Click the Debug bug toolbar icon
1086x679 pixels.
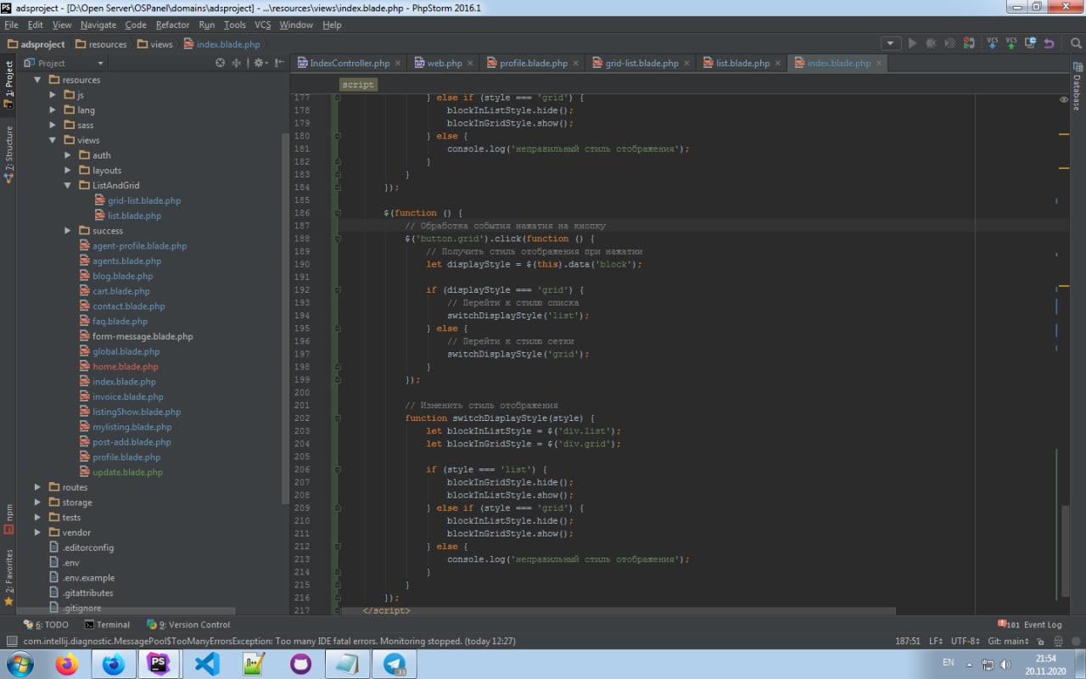932,43
